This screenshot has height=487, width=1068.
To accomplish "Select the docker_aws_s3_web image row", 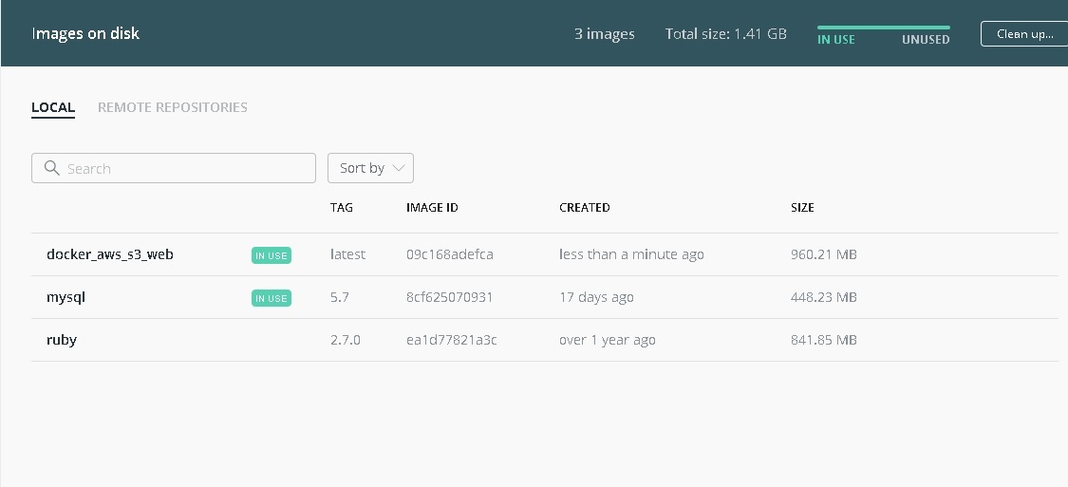I will pyautogui.click(x=544, y=254).
